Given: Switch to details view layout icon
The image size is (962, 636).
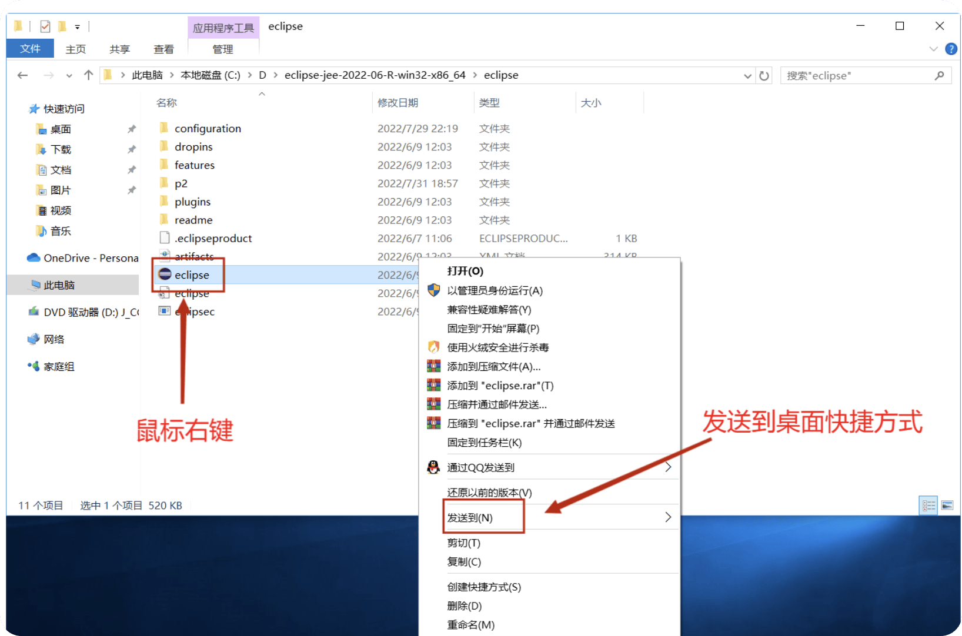Looking at the screenshot, I should click(928, 506).
